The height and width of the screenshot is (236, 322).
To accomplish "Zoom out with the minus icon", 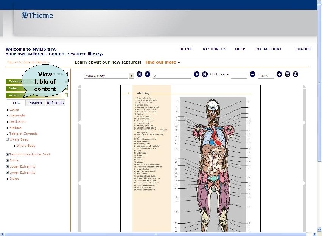I will tap(253, 74).
